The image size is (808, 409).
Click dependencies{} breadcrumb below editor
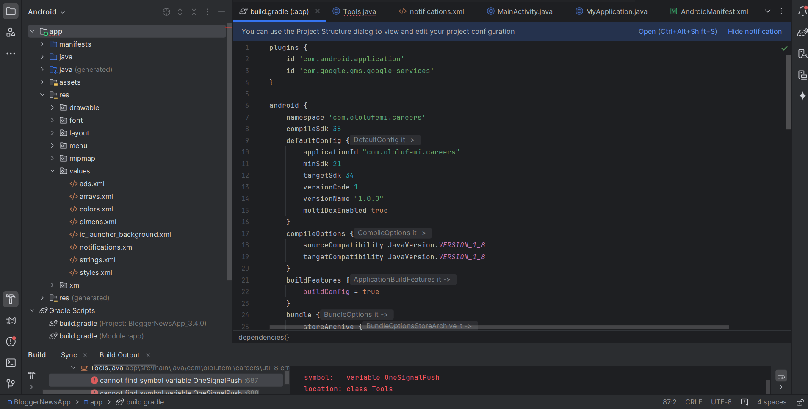(x=264, y=337)
